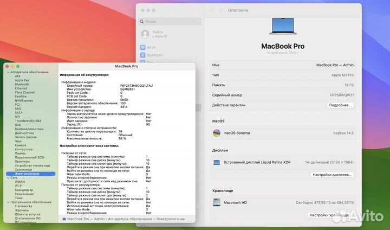Select Bluetooth in System Information sidebar

[22, 84]
